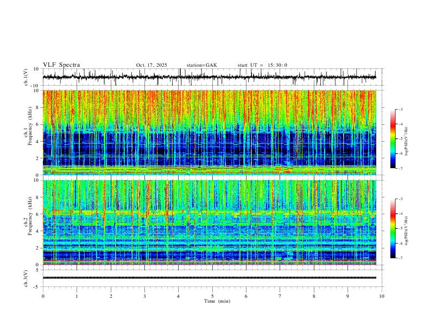Click tick label "1" on the Time axis

pyautogui.click(x=77, y=296)
